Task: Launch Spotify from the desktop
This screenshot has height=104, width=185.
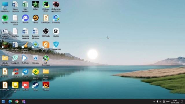Action: pos(5,19)
